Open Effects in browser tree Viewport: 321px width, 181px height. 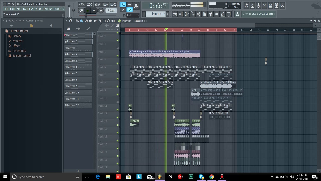pos(16,46)
